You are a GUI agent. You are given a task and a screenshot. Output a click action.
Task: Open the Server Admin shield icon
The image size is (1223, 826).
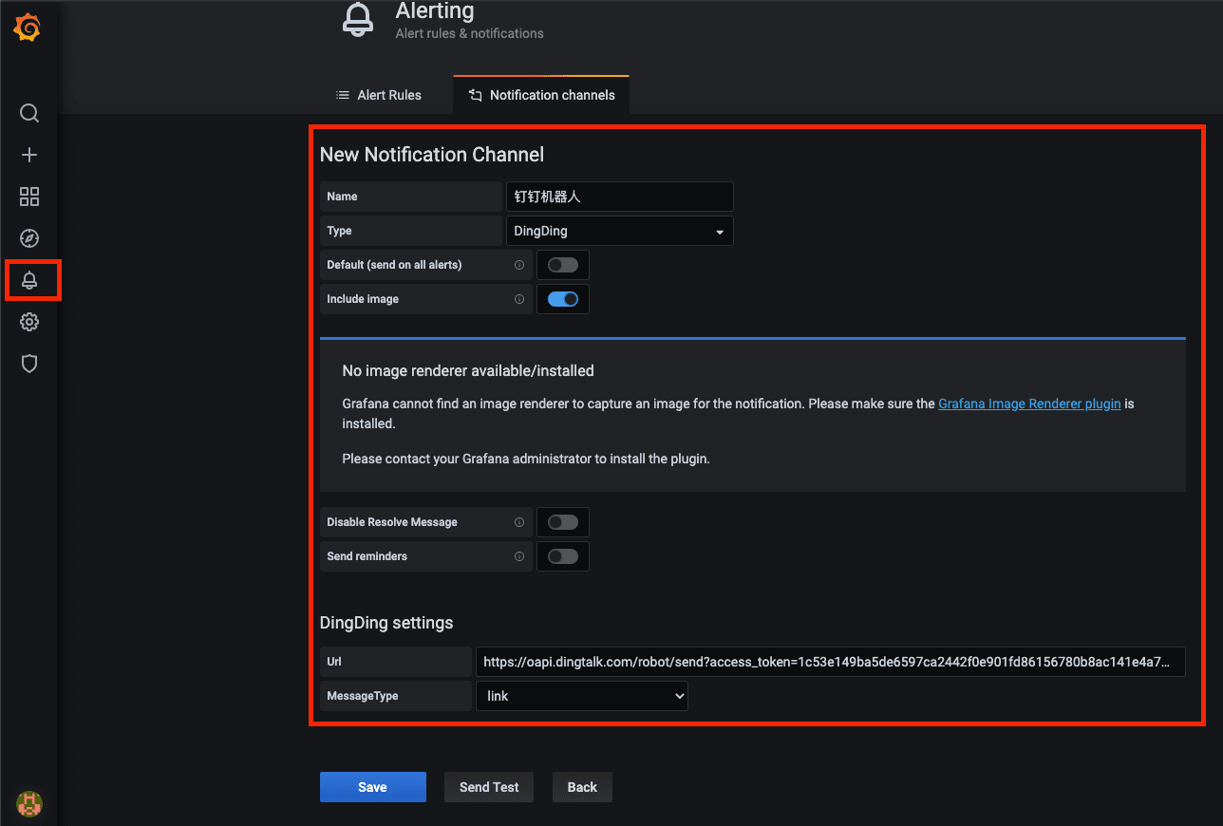[x=29, y=364]
